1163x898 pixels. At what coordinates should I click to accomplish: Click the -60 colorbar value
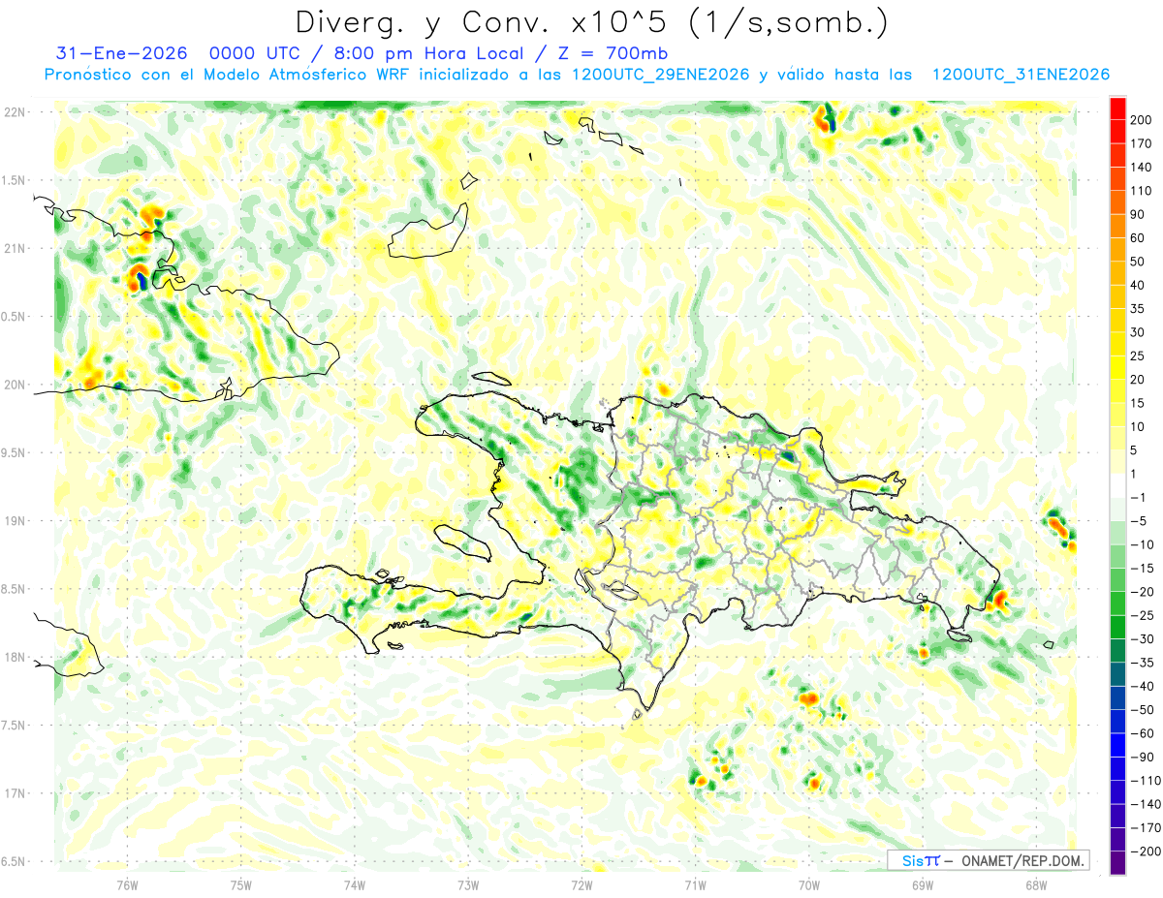pos(1140,733)
